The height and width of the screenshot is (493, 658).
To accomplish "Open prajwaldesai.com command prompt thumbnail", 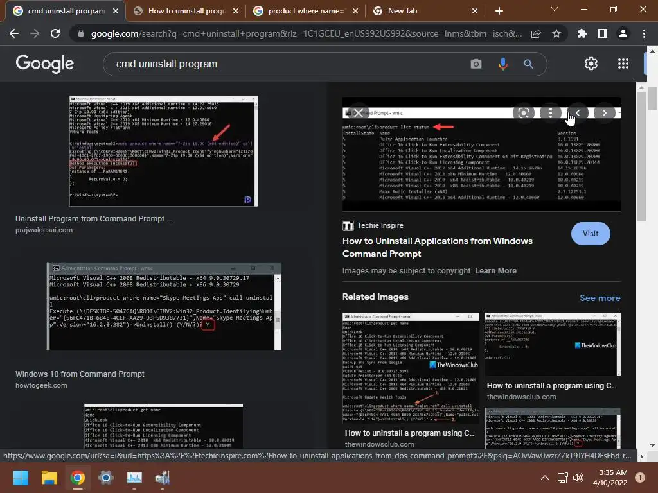I will 163,151.
